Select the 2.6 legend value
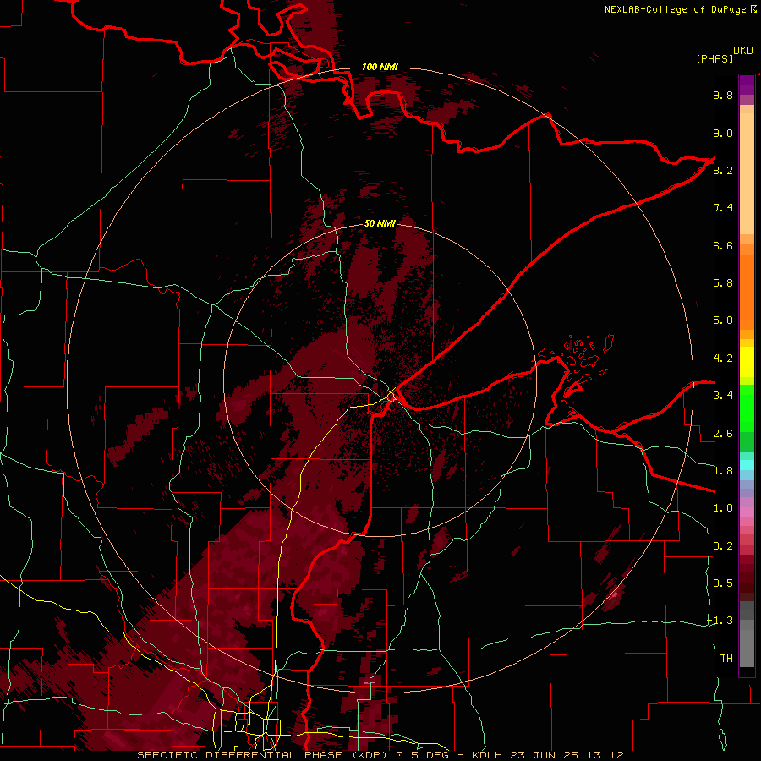 tap(723, 434)
